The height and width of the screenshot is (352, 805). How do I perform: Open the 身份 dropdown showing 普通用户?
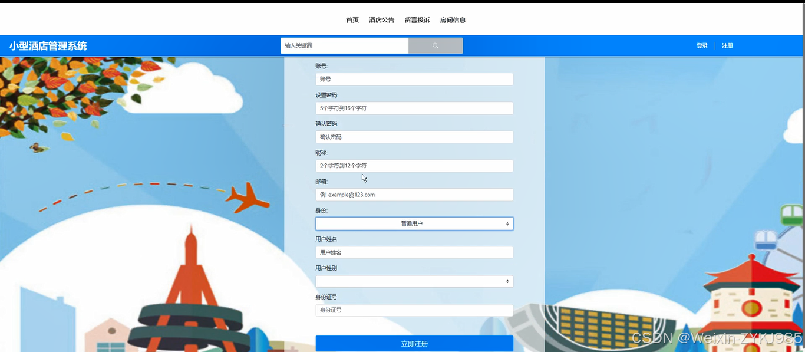click(x=414, y=223)
